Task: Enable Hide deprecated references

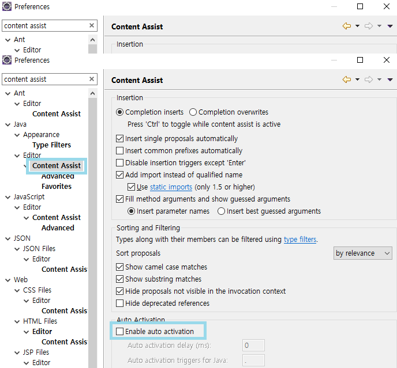Action: point(119,303)
